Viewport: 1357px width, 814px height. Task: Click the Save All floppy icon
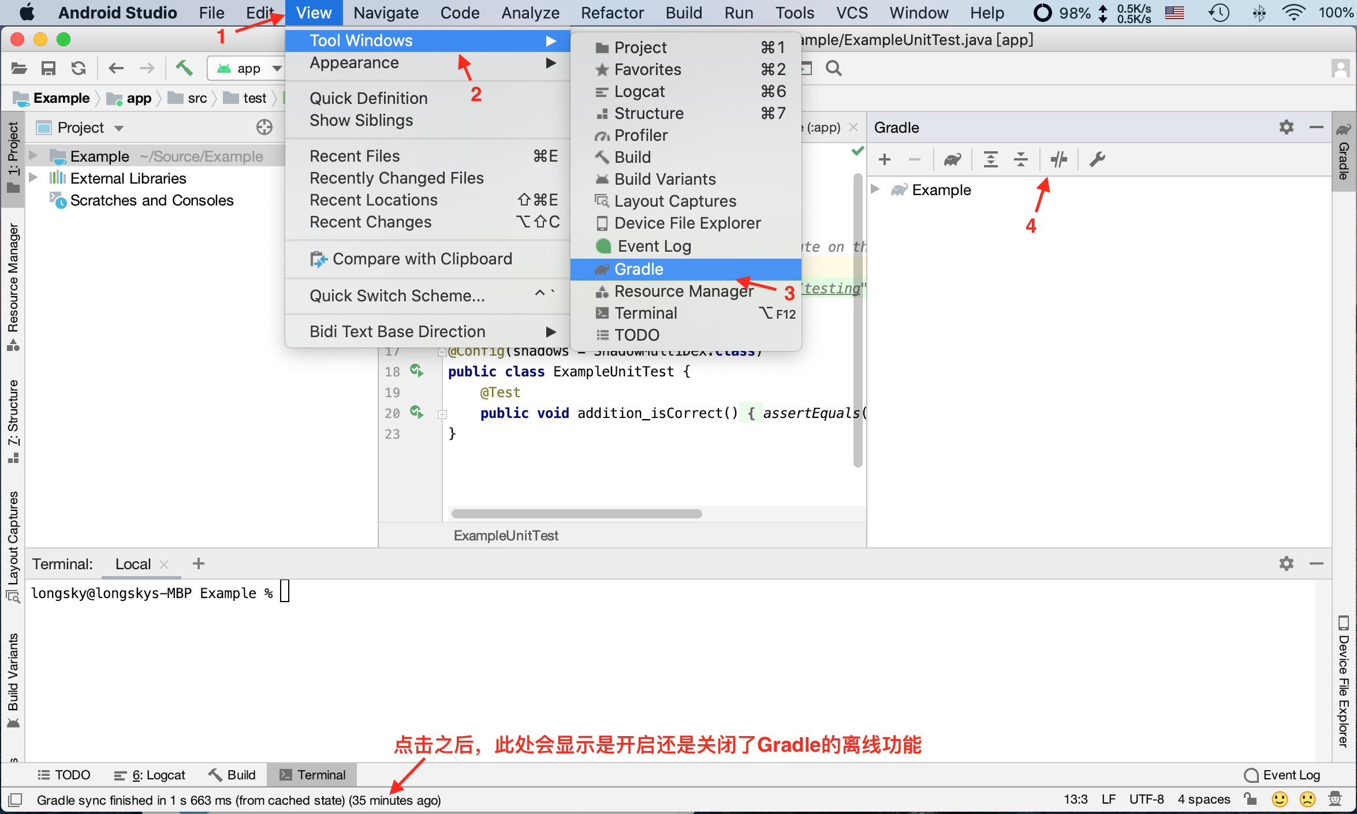(x=49, y=68)
